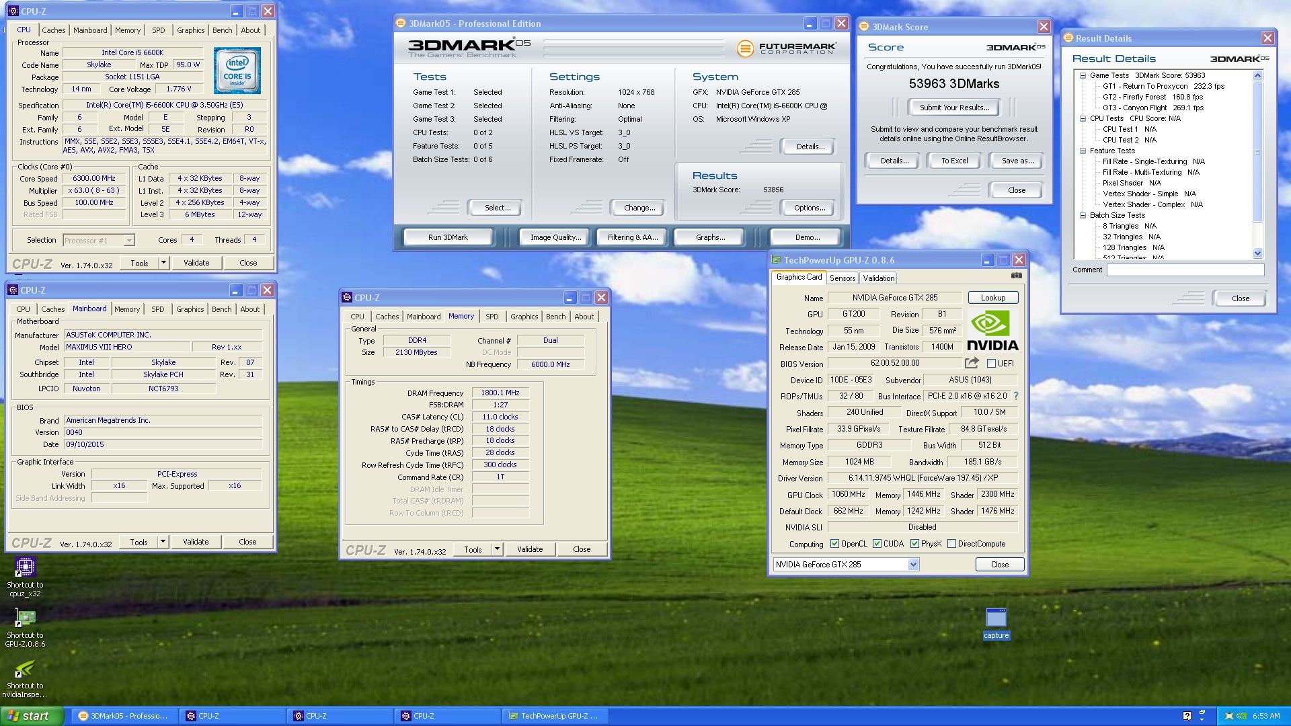Click the BIOS export share icon in GPU-Z
Viewport: 1291px width, 726px height.
(972, 363)
